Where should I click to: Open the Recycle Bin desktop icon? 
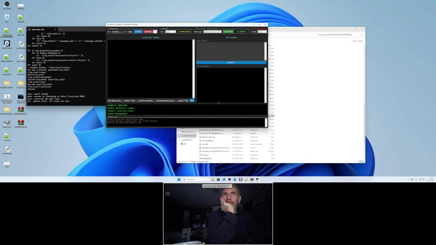coord(7,18)
